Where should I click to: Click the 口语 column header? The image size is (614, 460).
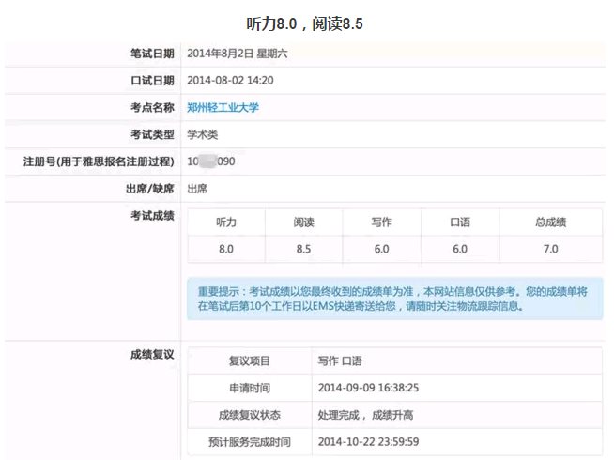click(460, 222)
